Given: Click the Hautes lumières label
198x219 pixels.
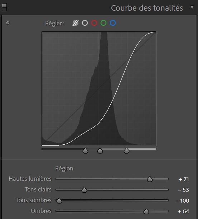Looking at the screenshot, I should pyautogui.click(x=30, y=179).
